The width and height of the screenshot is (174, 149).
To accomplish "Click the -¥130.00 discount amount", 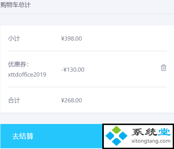I will 73,70.
